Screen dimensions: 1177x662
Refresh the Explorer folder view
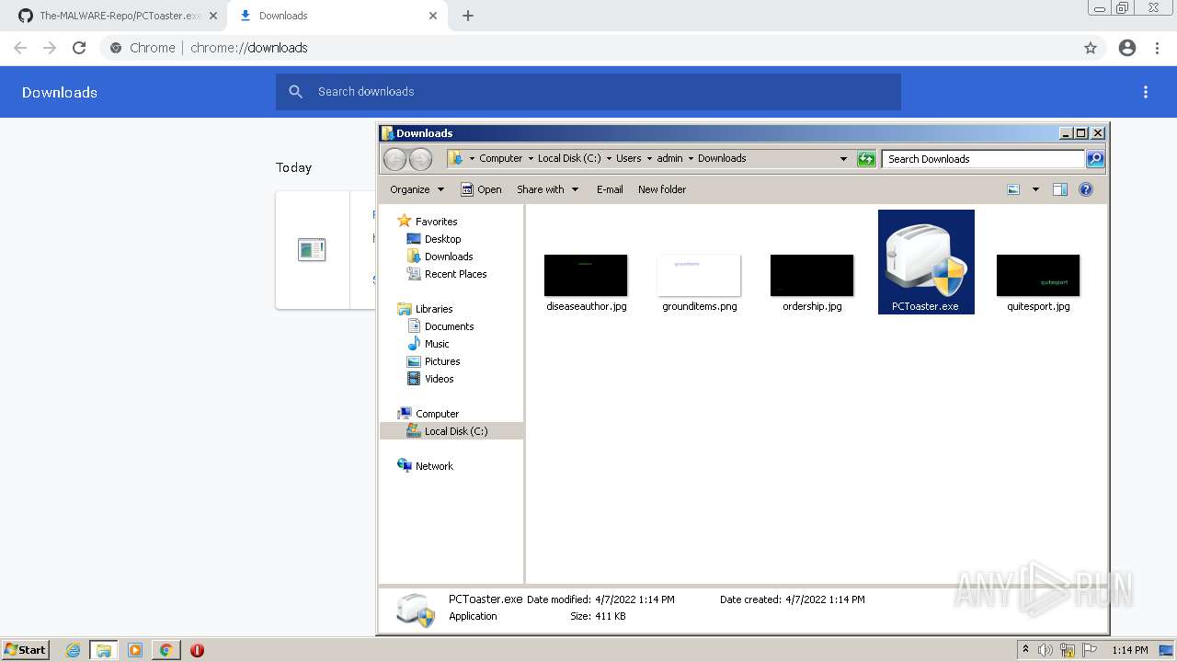(866, 159)
